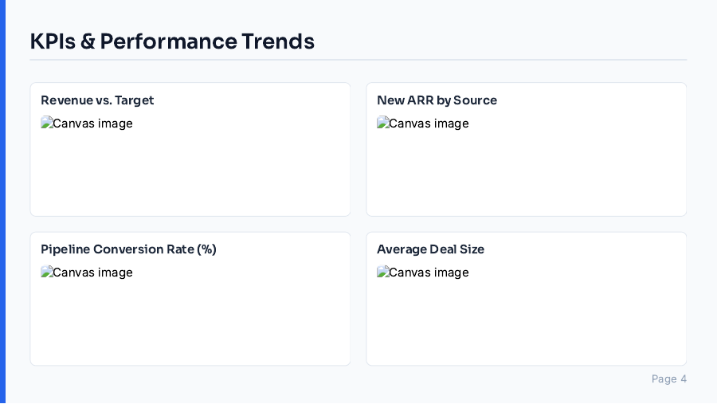717x404 pixels.
Task: Click 'Canvas image' text in Revenue vs. Target card
Action: point(93,124)
